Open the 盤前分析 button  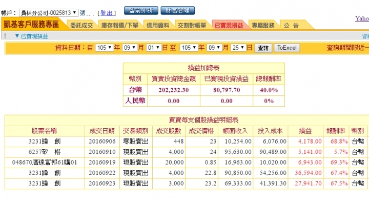[141, 11]
